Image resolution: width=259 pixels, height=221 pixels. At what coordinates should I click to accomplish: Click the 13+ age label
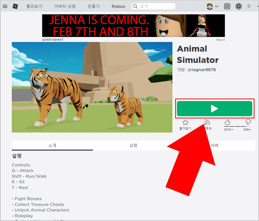pos(217,7)
